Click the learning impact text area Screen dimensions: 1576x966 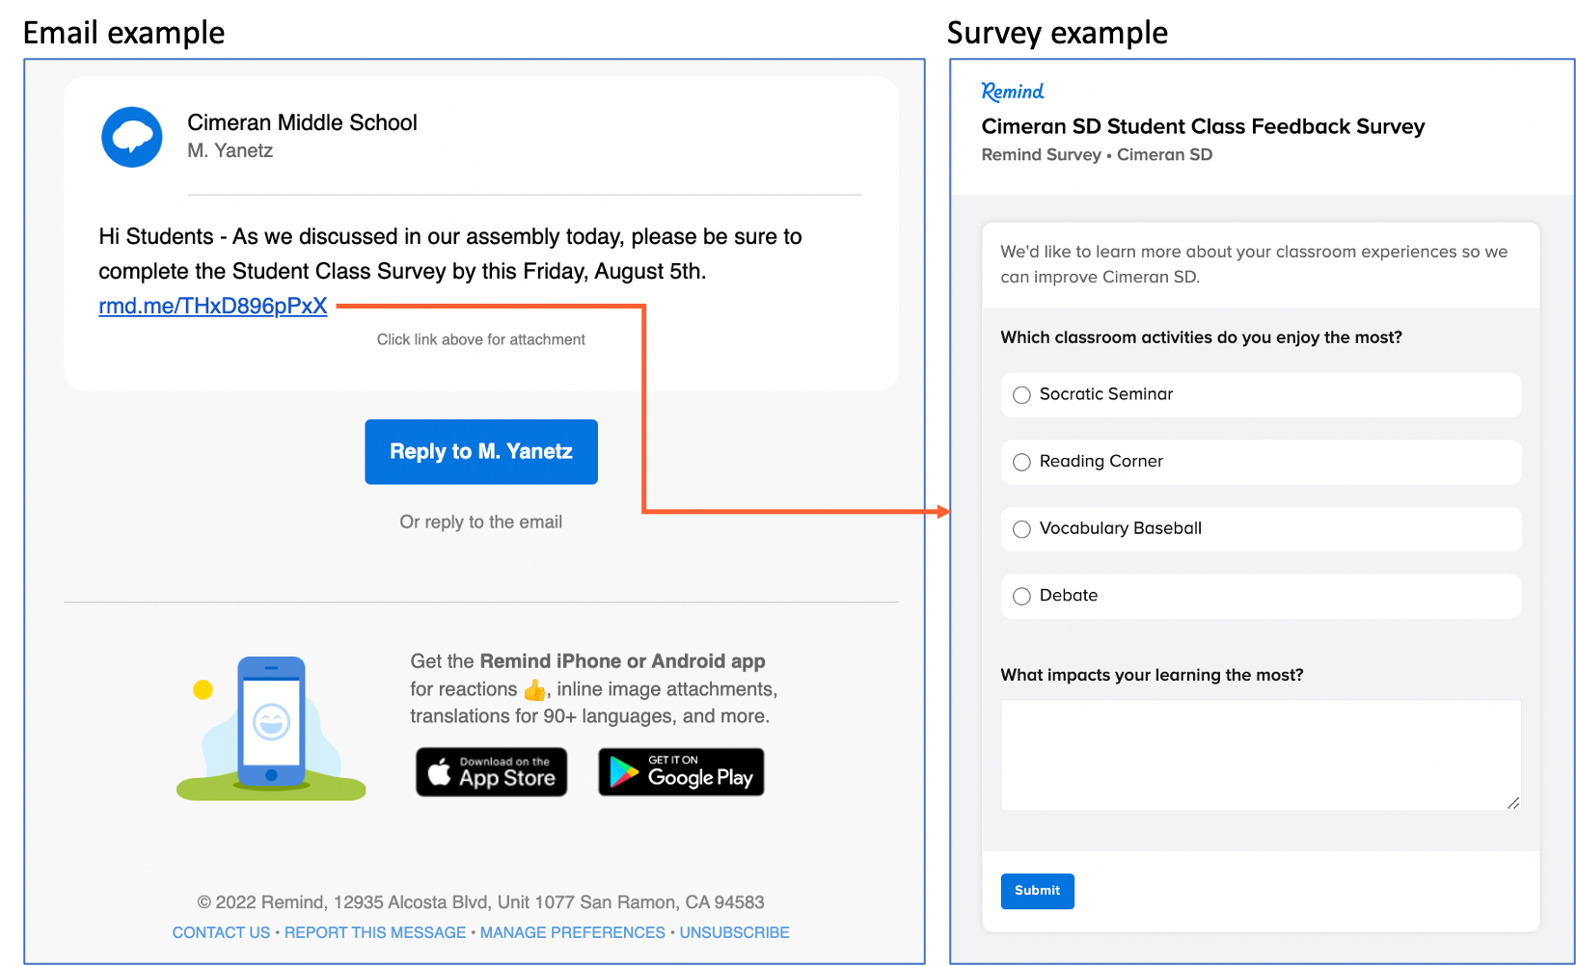pos(1260,754)
